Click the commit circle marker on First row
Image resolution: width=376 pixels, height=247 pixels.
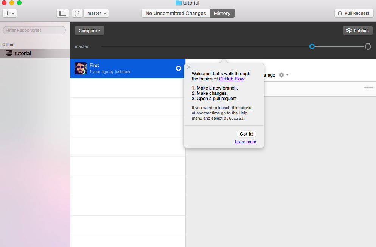179,68
